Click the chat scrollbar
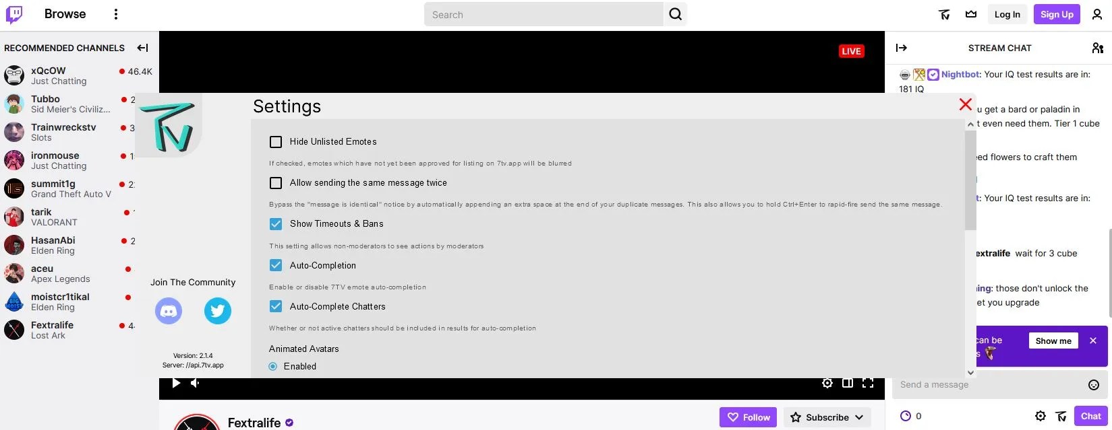The image size is (1112, 430). tap(1109, 273)
